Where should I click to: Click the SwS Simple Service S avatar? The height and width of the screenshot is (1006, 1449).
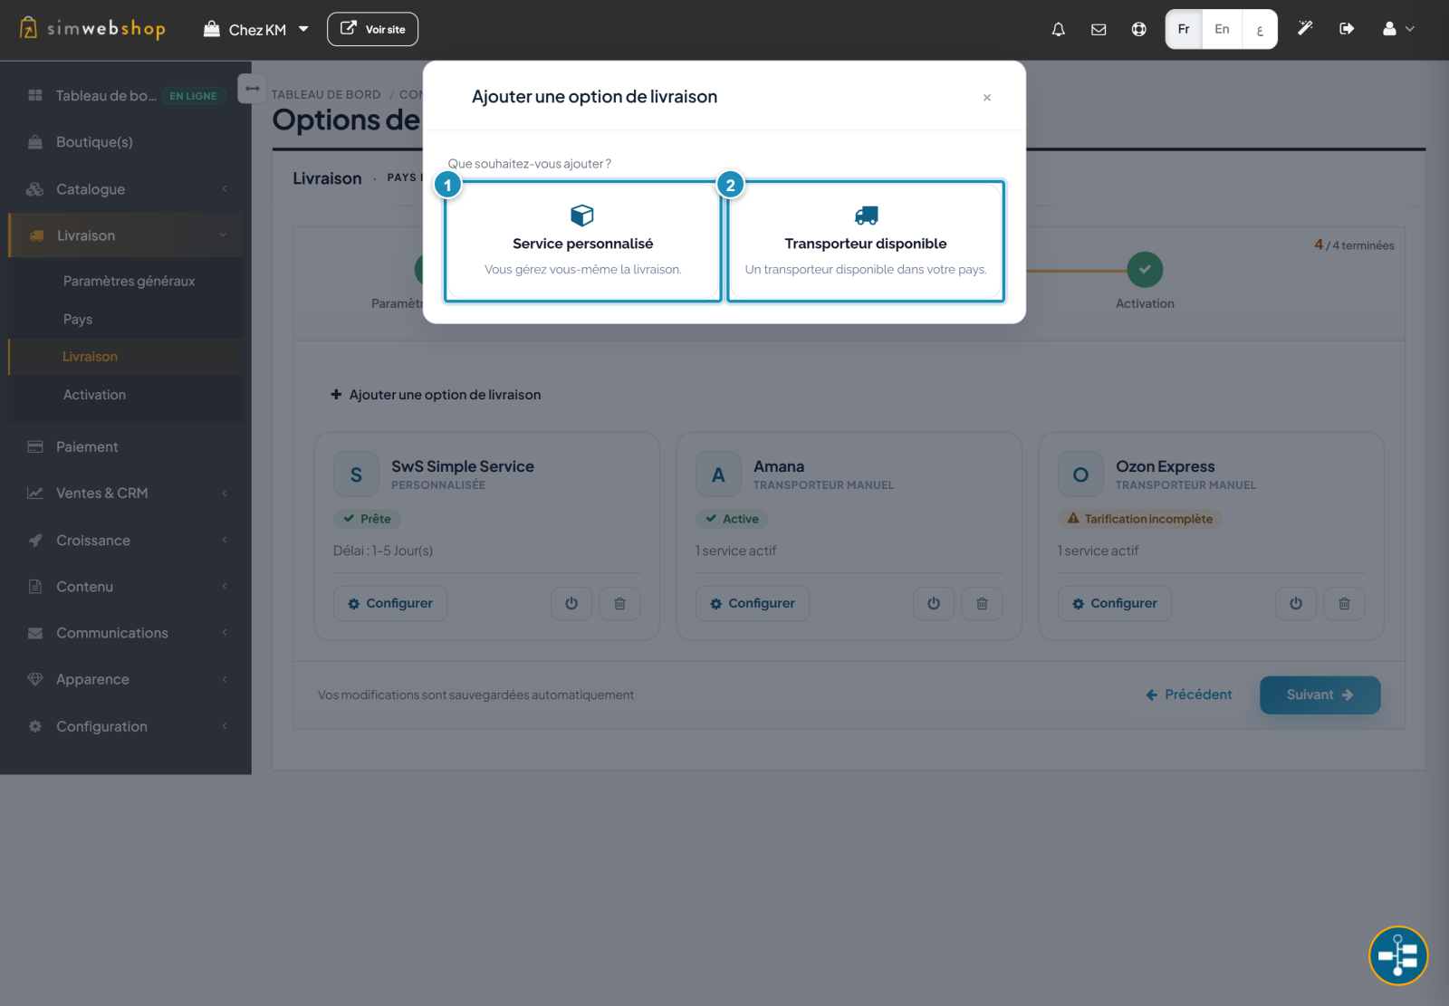[356, 474]
